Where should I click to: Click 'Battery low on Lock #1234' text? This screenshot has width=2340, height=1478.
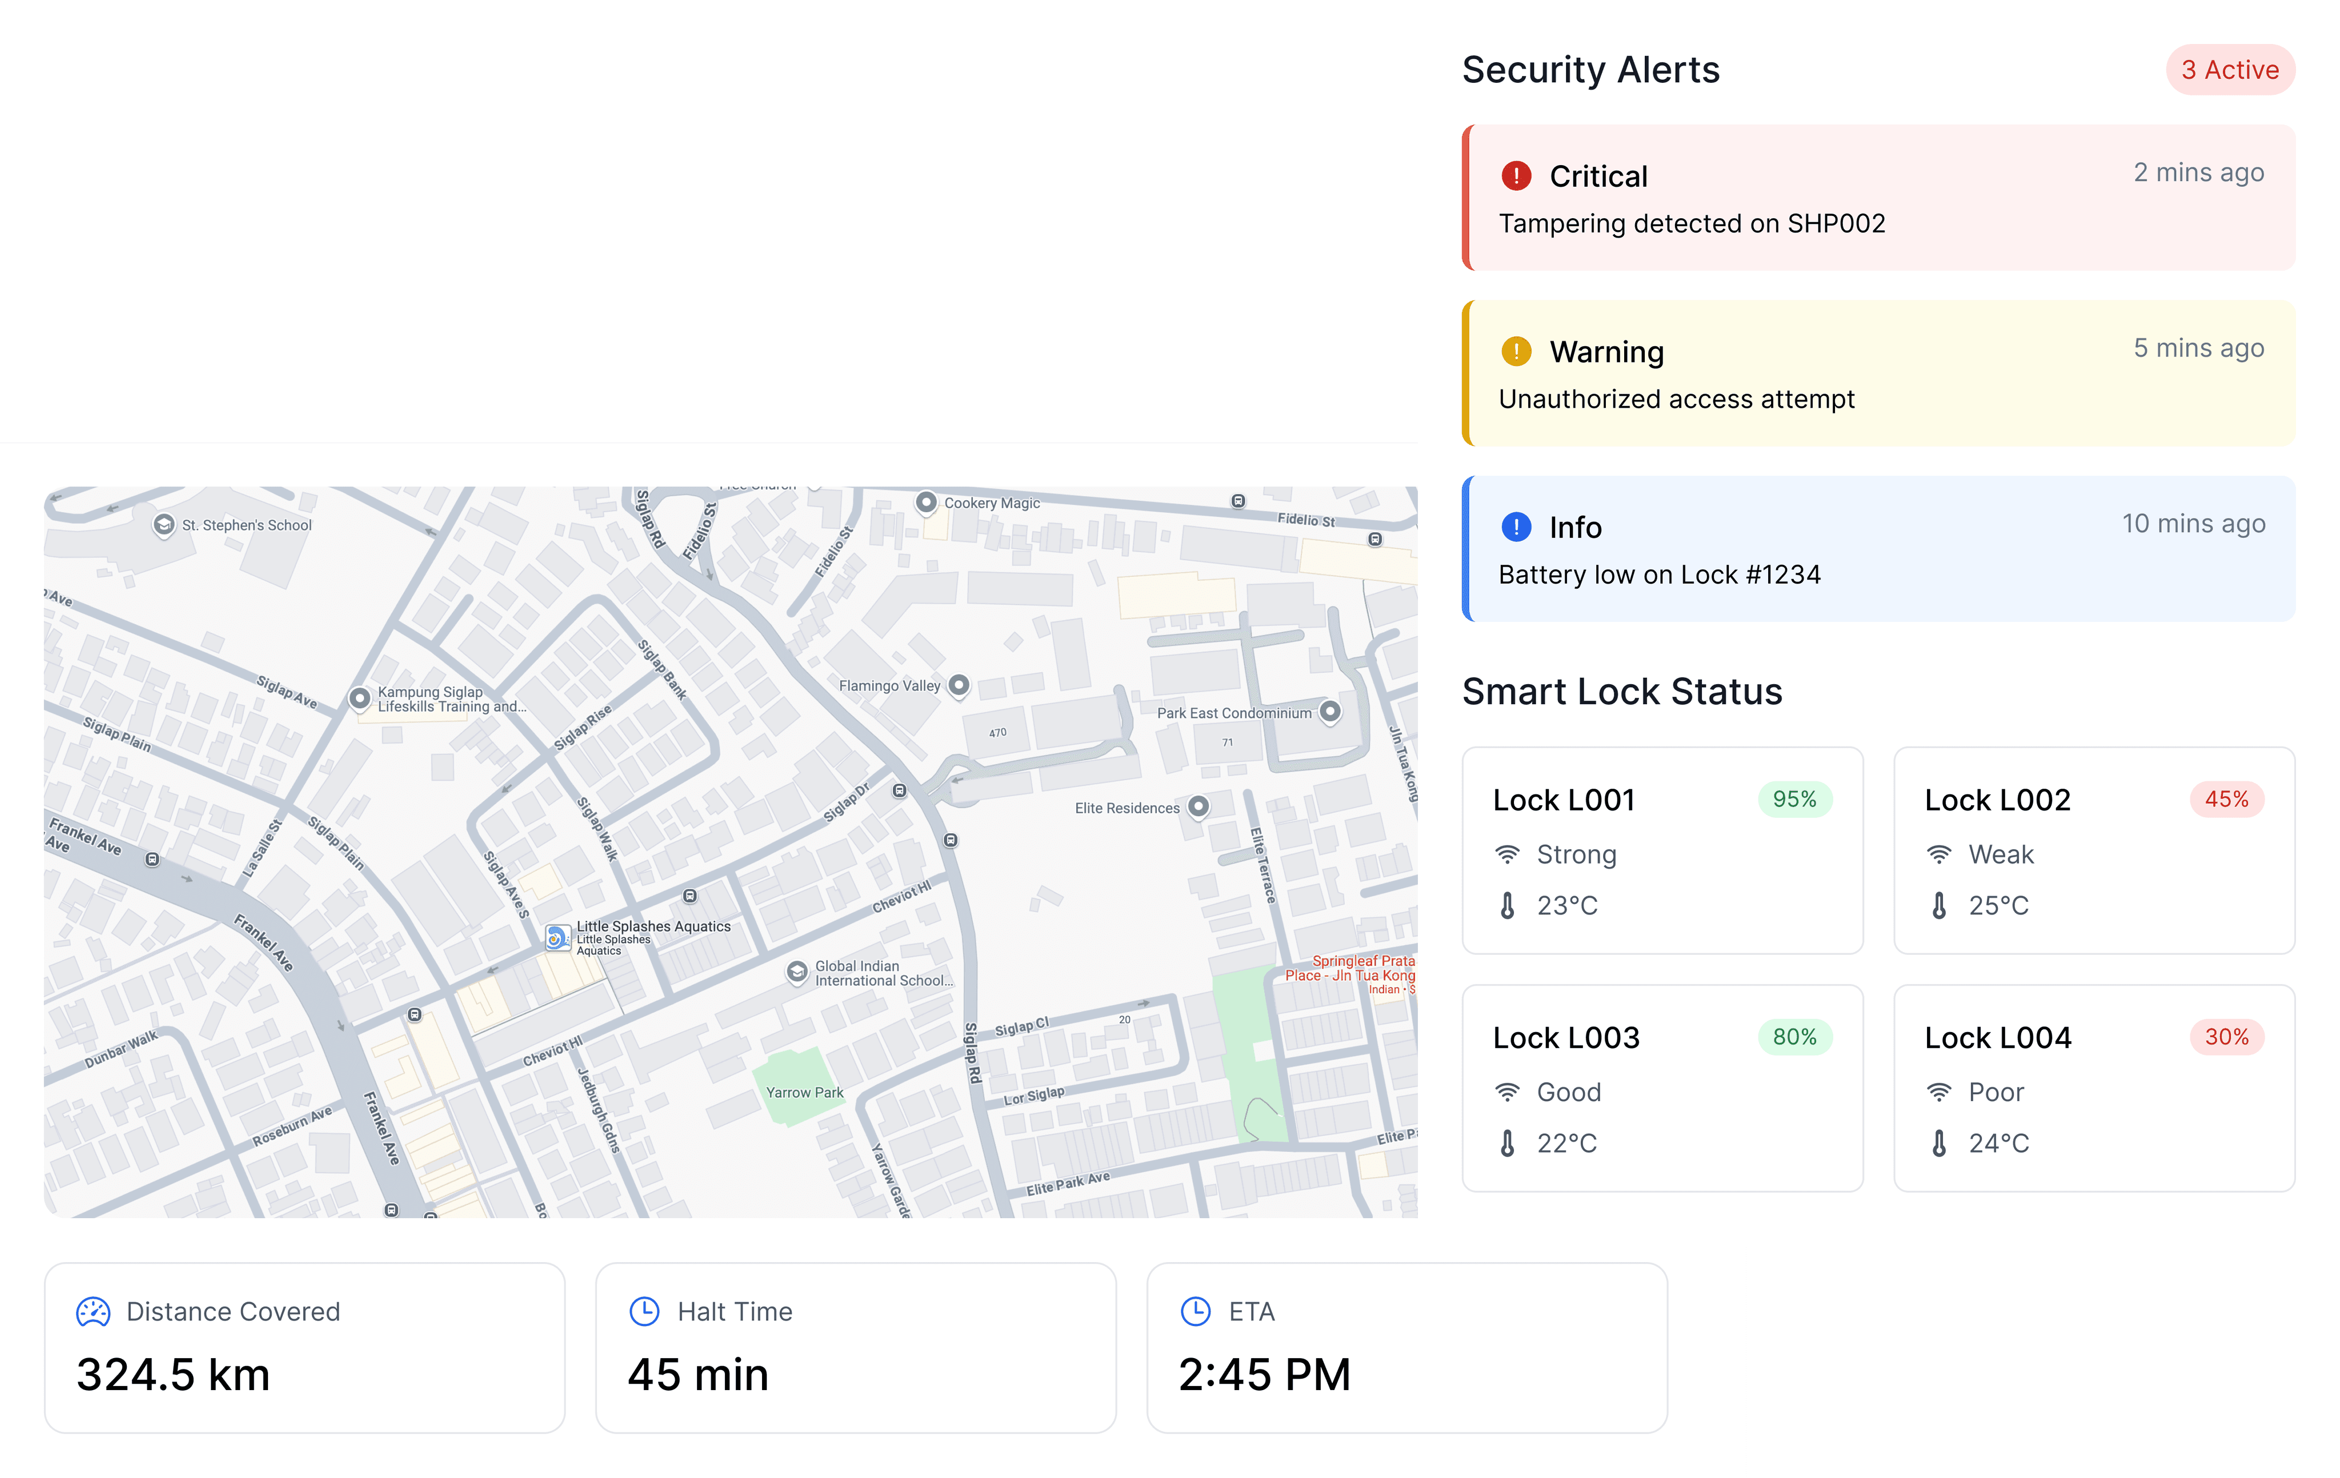[1659, 575]
